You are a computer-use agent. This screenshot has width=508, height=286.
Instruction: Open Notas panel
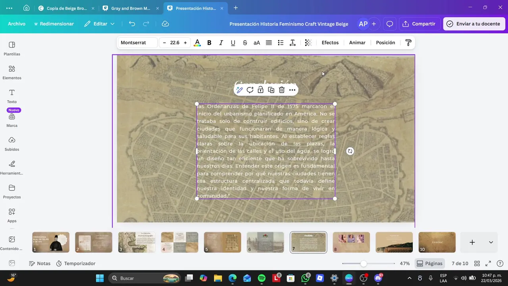click(x=40, y=263)
